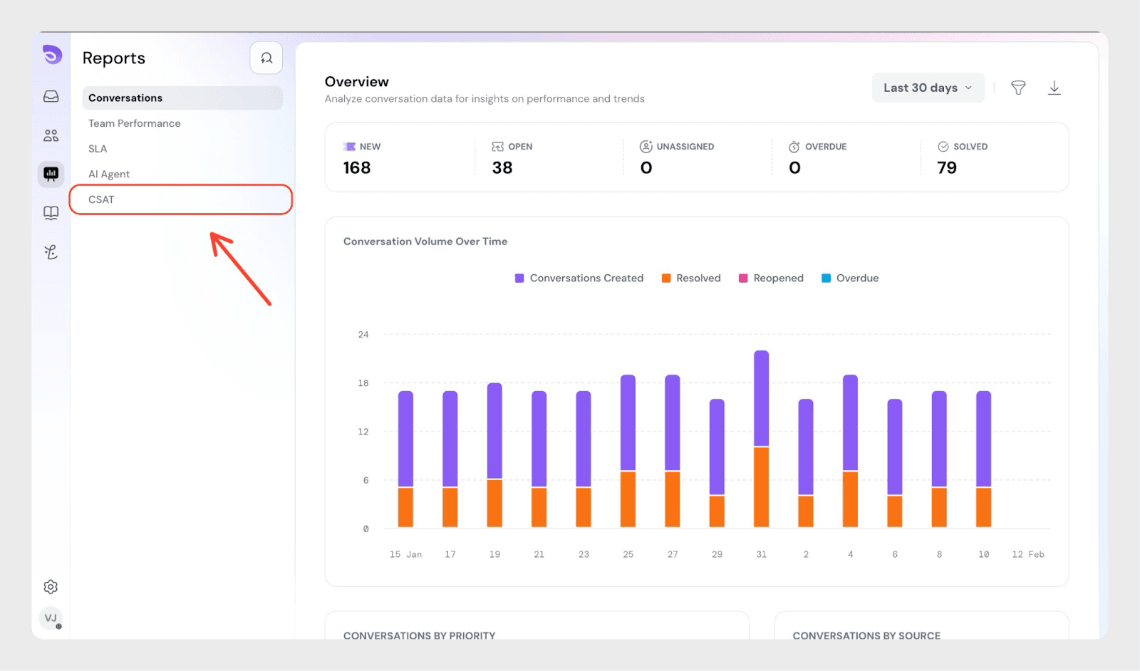Screen dimensions: 1140x671
Task: Open the CSAT report
Action: tap(101, 199)
